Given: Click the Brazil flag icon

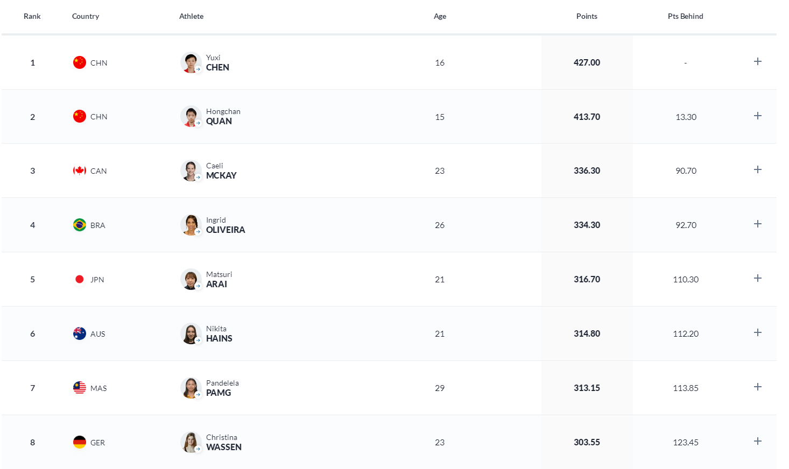Looking at the screenshot, I should click(80, 225).
